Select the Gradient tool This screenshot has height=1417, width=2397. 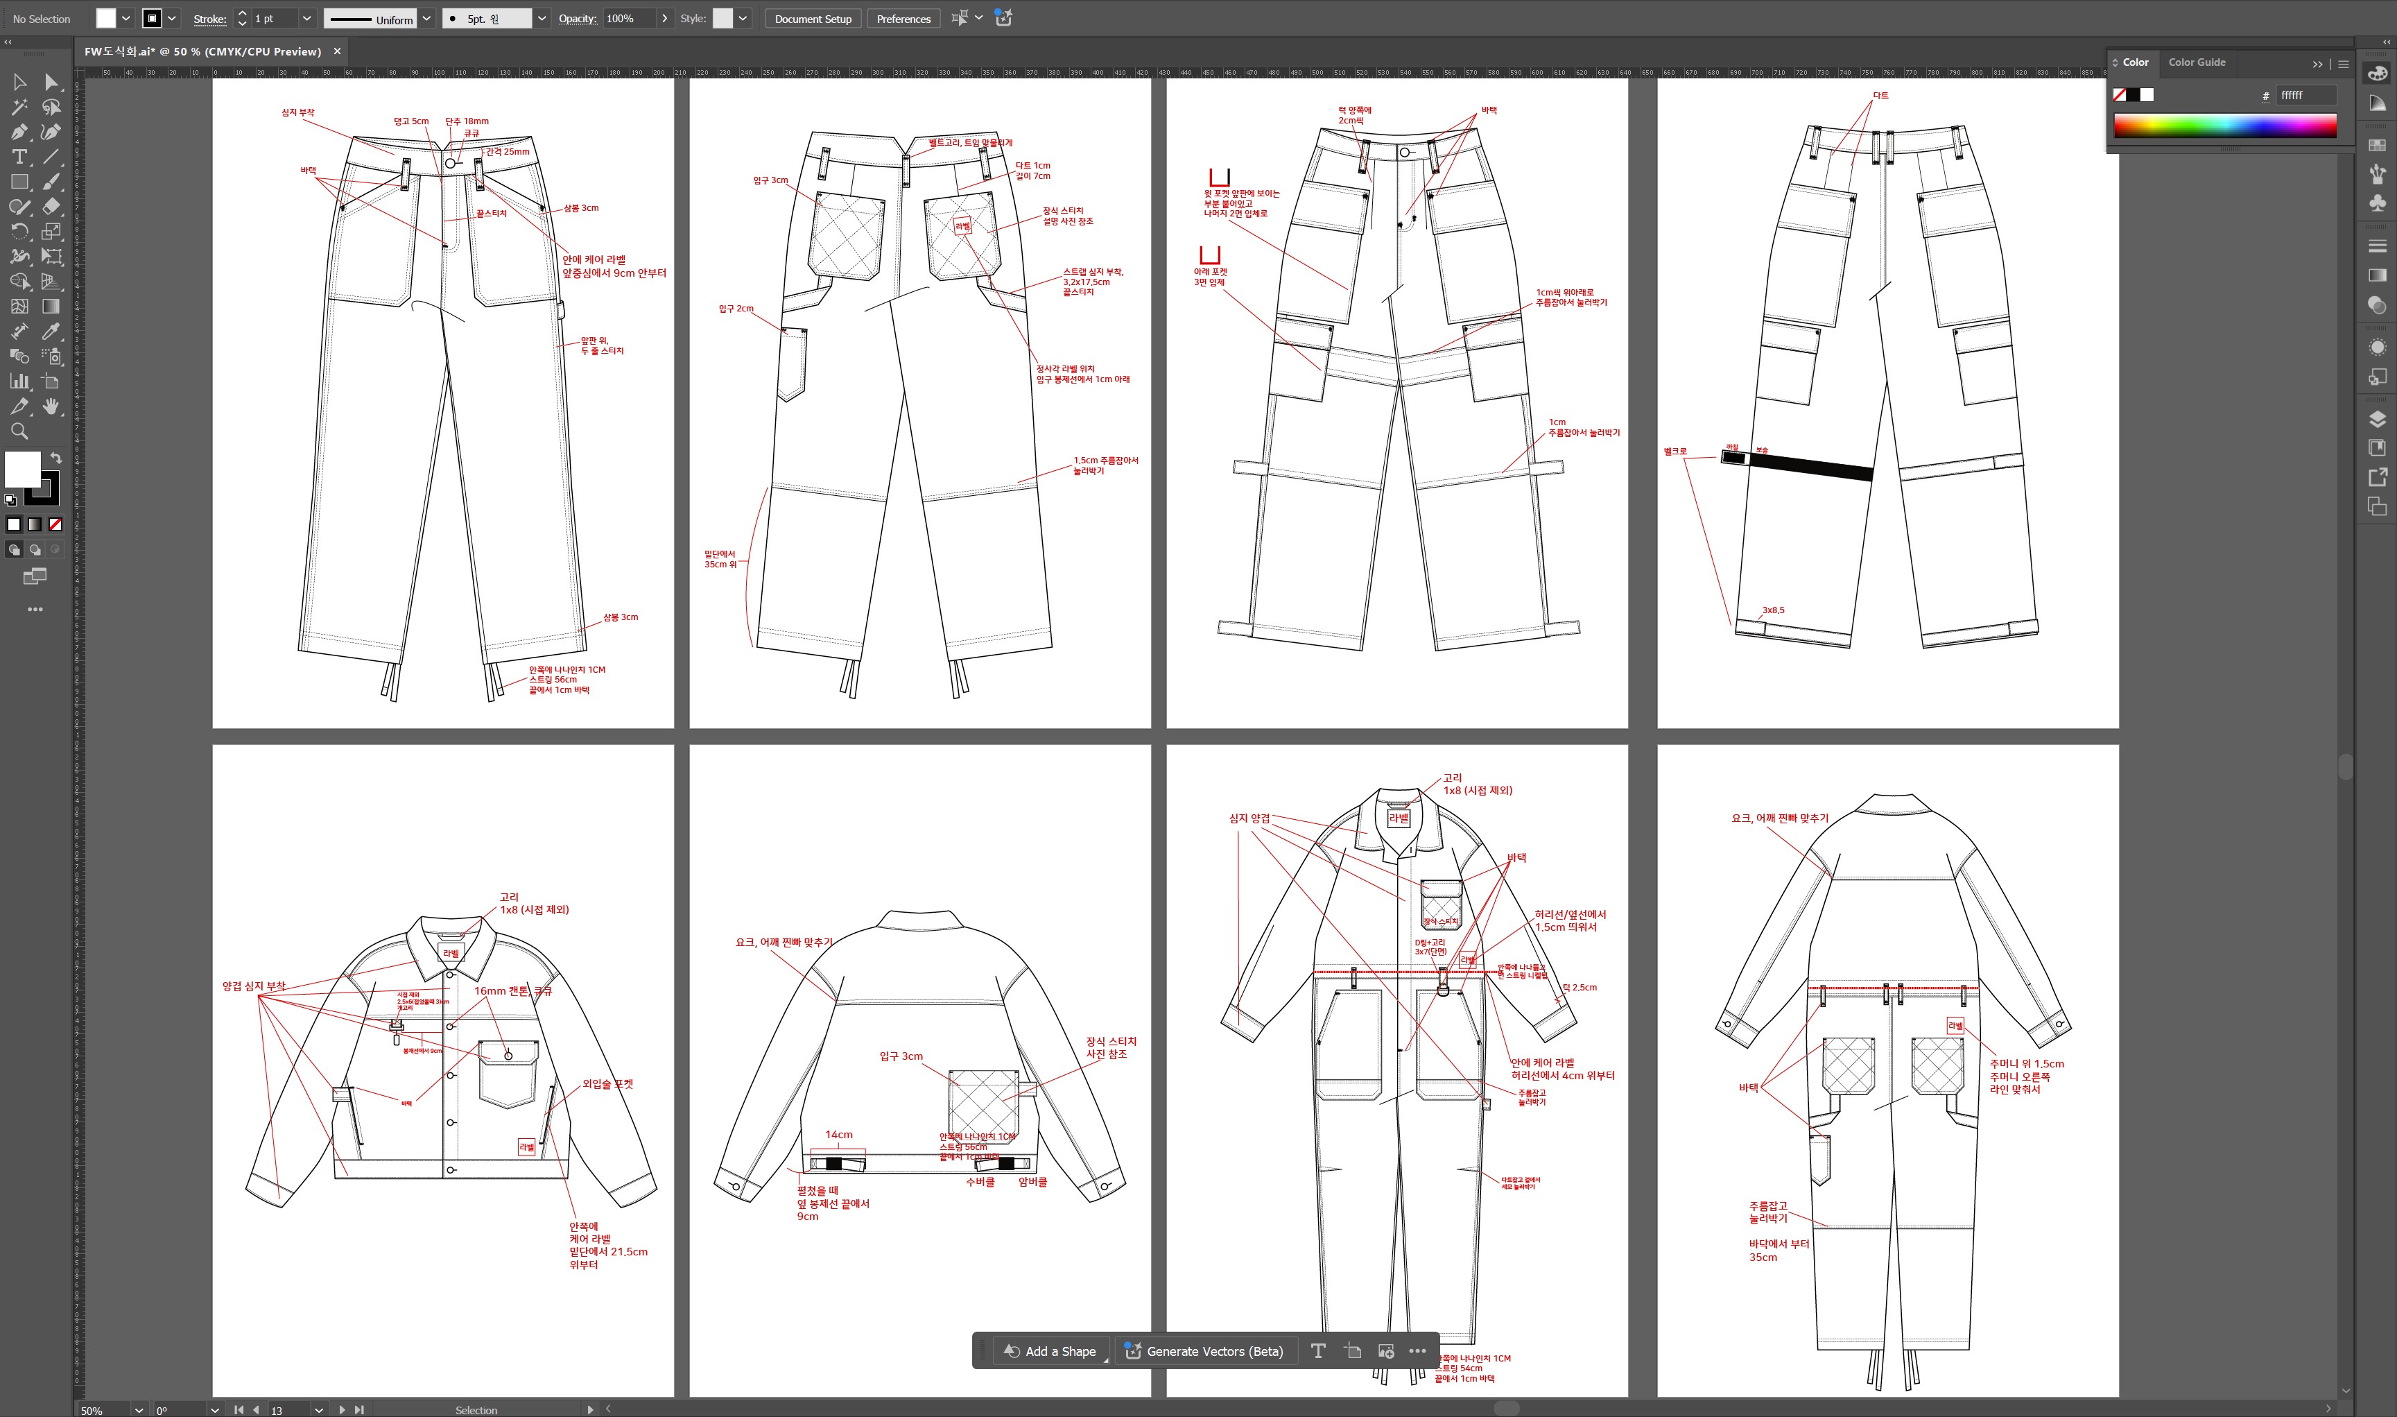[51, 307]
